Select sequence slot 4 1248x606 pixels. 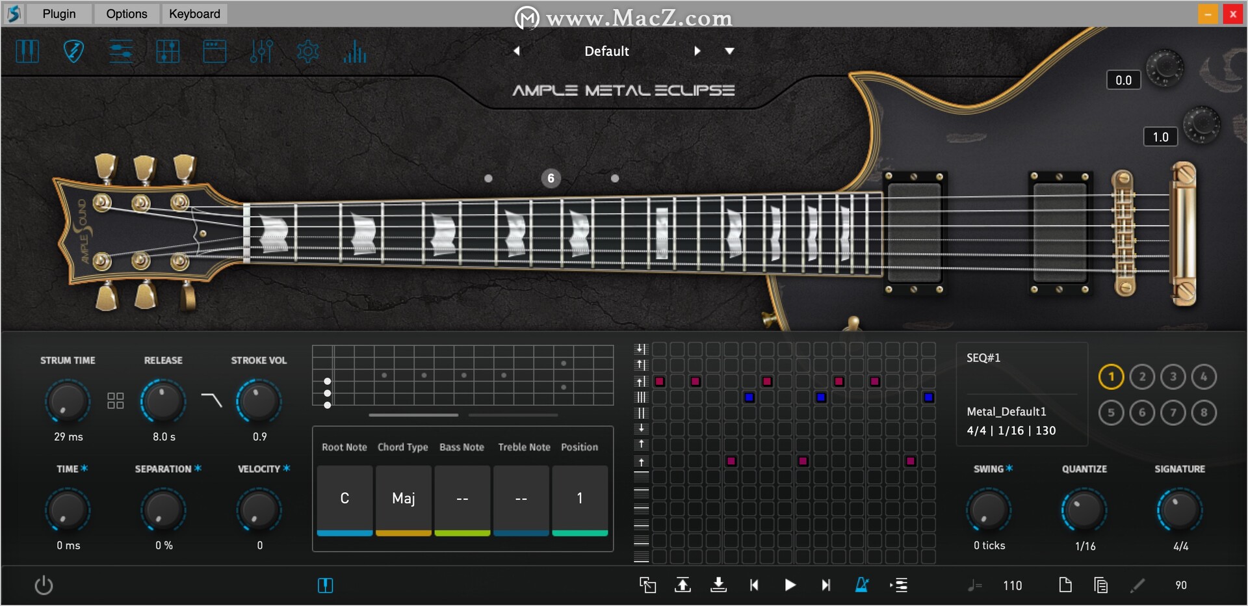pos(1204,376)
